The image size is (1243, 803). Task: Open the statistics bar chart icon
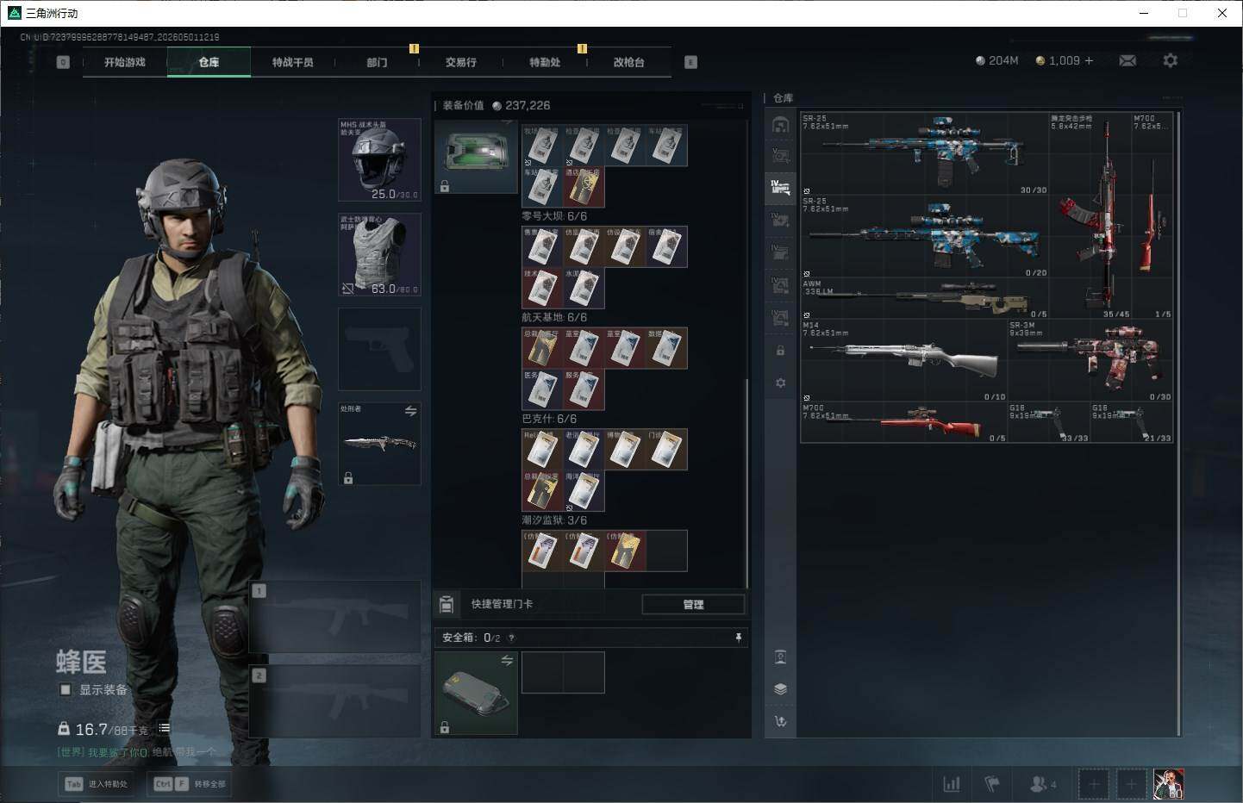[x=952, y=784]
